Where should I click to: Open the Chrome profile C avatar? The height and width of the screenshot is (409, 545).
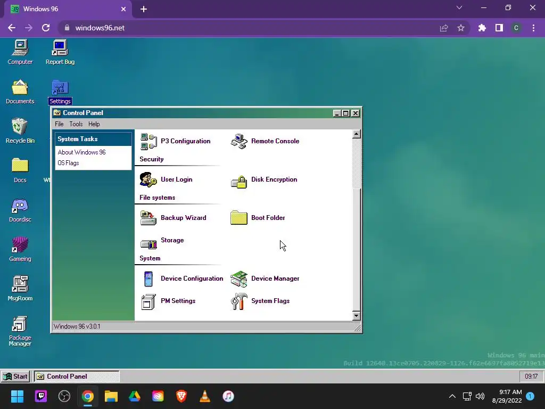click(516, 28)
